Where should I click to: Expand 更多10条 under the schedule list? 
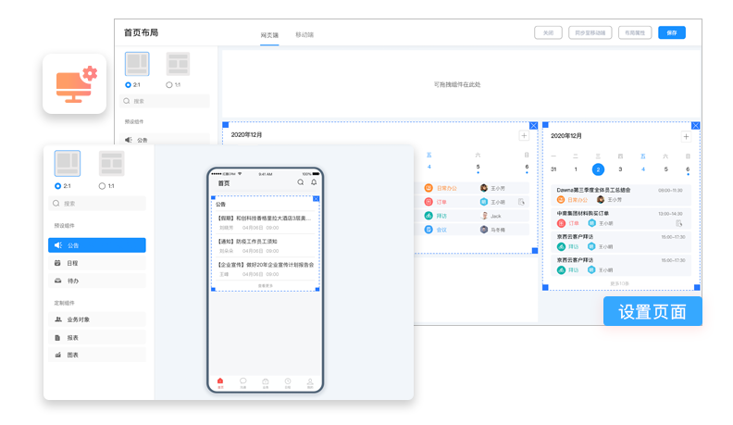tap(620, 283)
